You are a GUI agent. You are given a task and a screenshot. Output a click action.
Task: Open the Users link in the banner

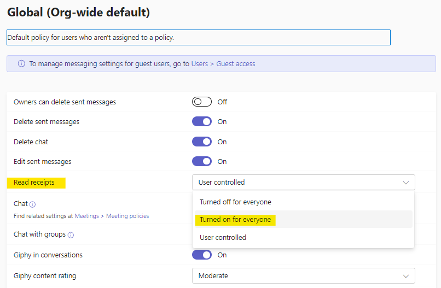point(199,63)
